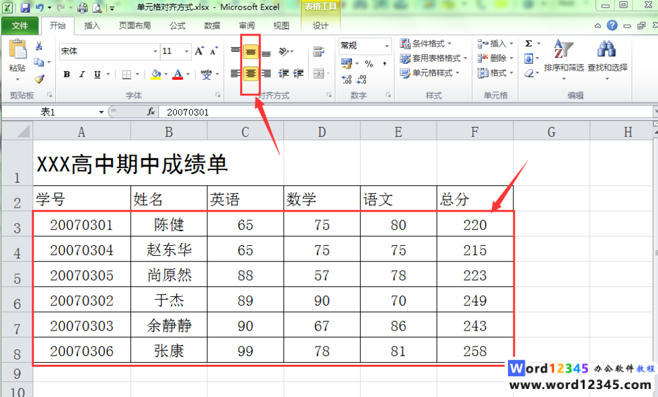Screen dimensions: 658x397
Task: Click the decrease indent icon
Action: [x=283, y=74]
